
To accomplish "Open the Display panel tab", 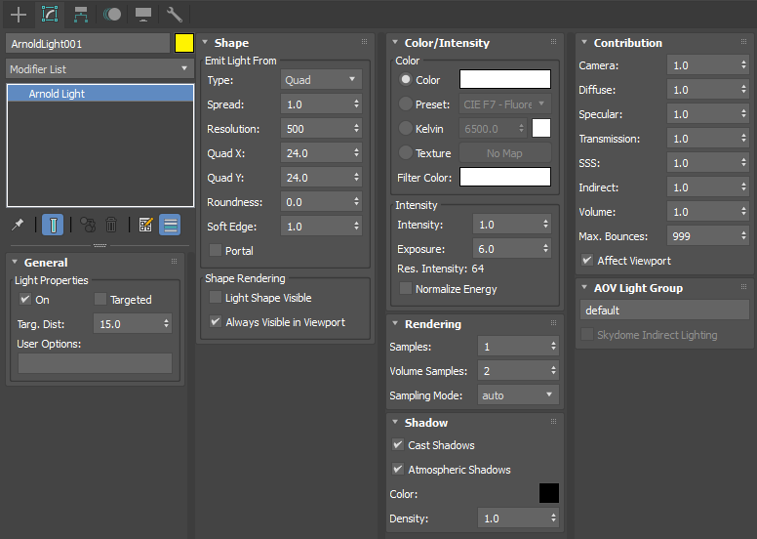I will [143, 15].
